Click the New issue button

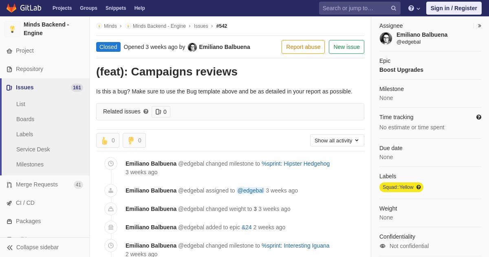(346, 47)
